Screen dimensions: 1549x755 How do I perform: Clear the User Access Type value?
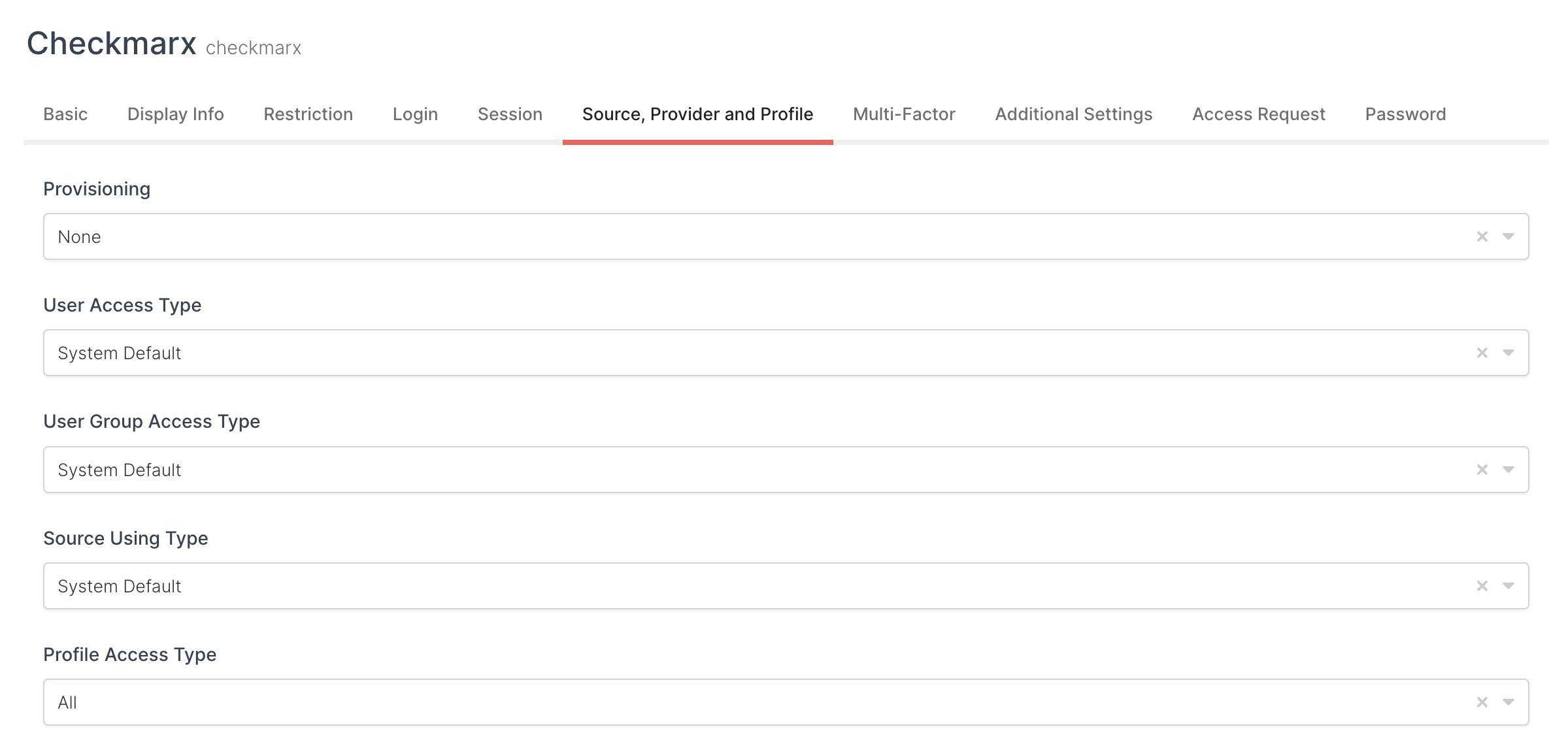[x=1482, y=353]
